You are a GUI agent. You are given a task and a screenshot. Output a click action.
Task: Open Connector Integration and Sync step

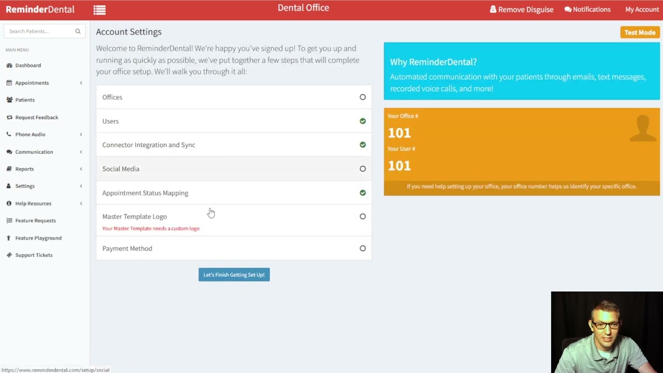(x=234, y=145)
